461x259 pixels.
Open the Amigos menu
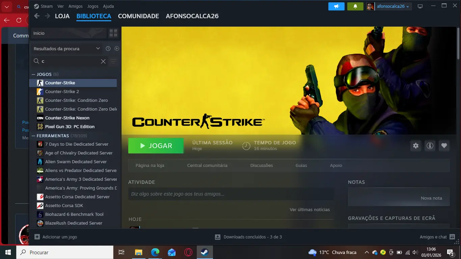tap(75, 6)
